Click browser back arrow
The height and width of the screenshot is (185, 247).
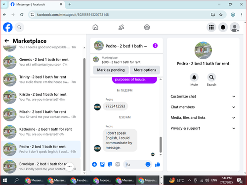click(4, 15)
